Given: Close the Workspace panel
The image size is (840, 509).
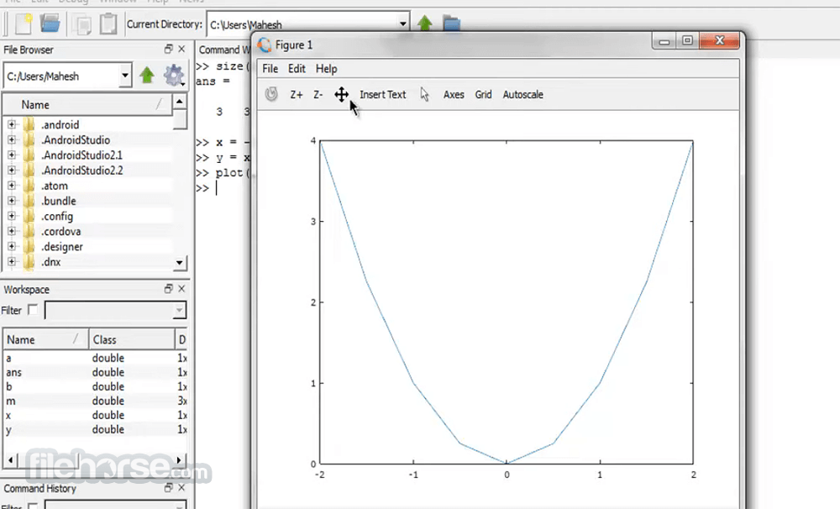Looking at the screenshot, I should [181, 289].
